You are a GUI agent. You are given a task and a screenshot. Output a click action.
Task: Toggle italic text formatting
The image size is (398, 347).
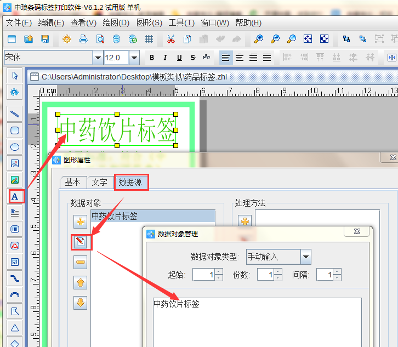point(166,58)
